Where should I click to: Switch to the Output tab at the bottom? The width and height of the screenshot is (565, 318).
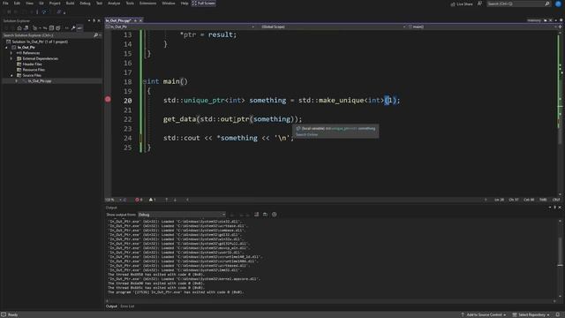pos(111,307)
